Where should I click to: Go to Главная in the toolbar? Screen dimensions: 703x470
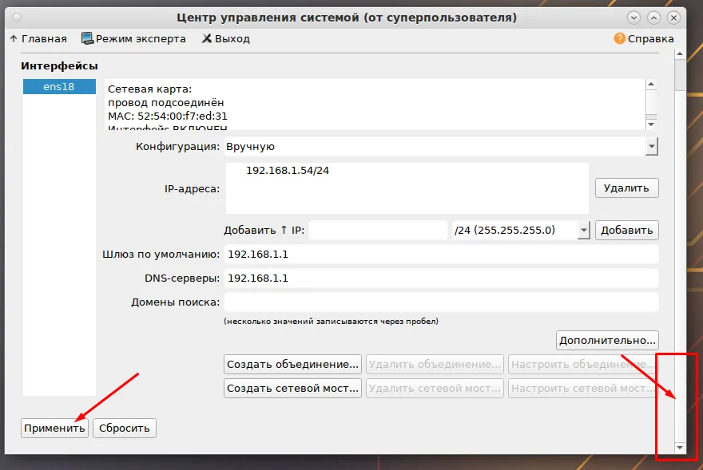38,39
